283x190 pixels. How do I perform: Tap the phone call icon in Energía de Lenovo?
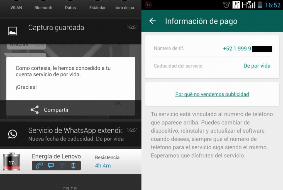point(39,165)
